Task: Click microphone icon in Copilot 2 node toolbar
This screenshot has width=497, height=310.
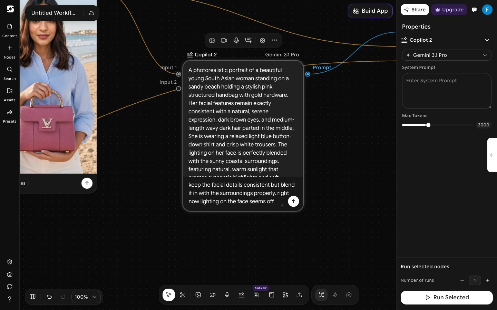Action: (x=236, y=40)
